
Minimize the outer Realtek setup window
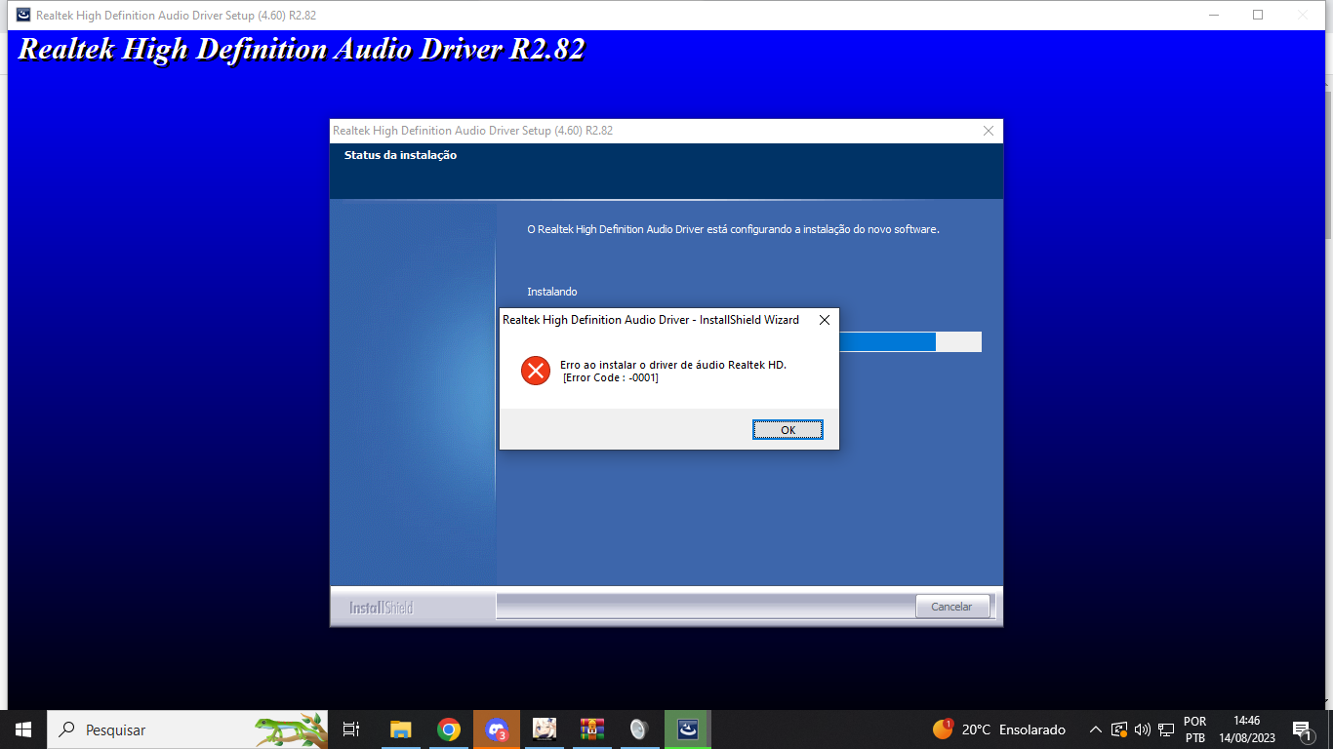pos(1214,15)
